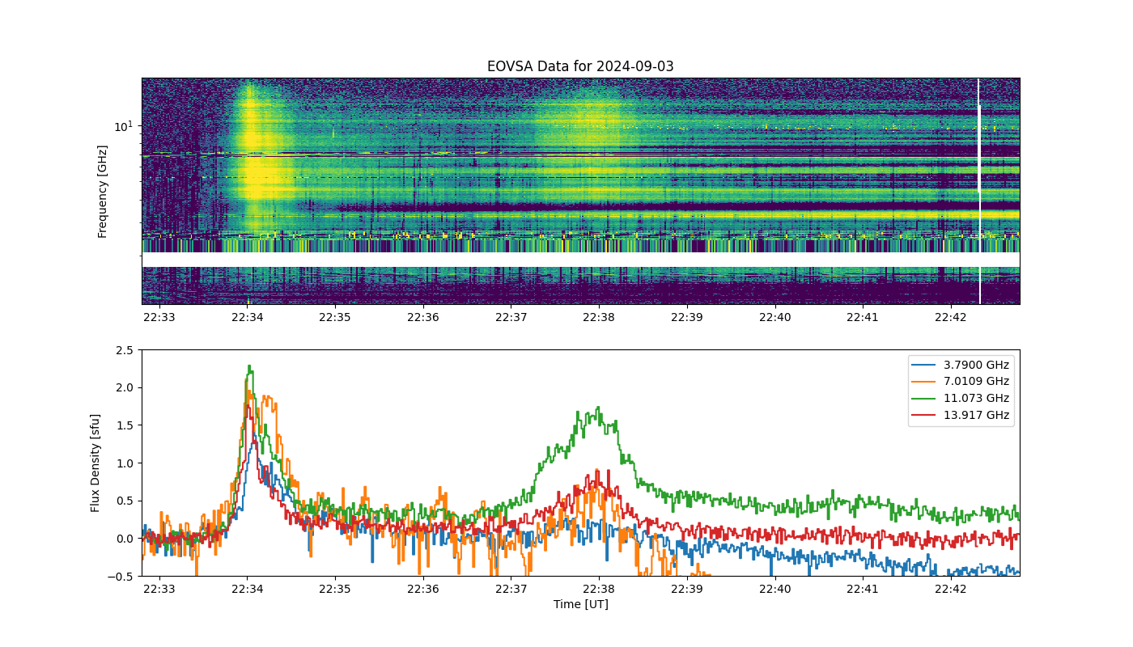Click the green curve's peak near 22:38
This screenshot has height=647, width=1133.
(598, 408)
